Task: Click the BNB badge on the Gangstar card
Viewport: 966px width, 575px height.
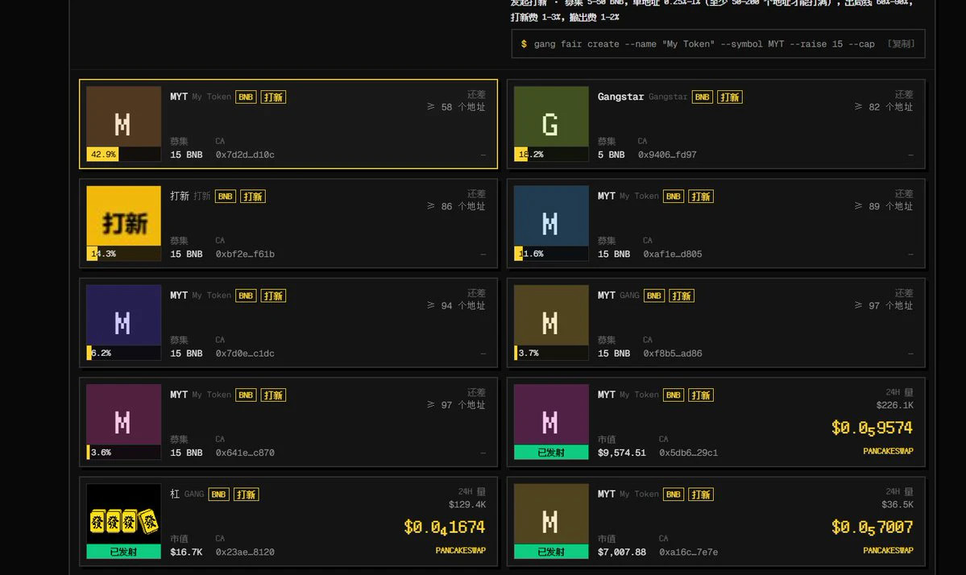Action: pyautogui.click(x=703, y=97)
